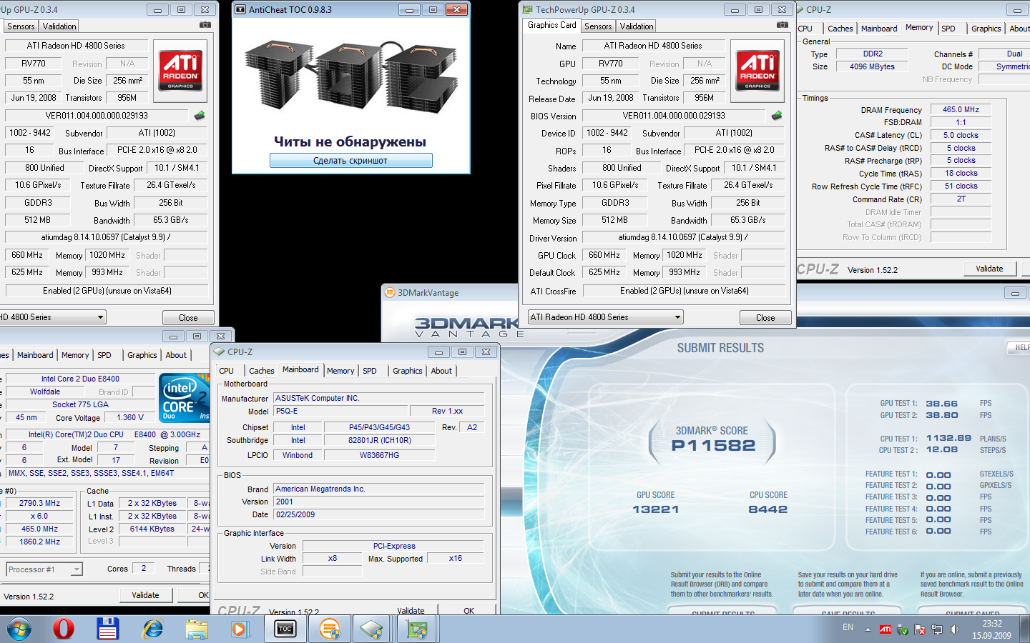Switch to AntiCheat TOC taskbar button
Viewport: 1030px width, 643px height.
285,629
